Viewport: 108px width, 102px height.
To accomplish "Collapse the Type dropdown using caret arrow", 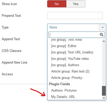I will click(x=102, y=27).
